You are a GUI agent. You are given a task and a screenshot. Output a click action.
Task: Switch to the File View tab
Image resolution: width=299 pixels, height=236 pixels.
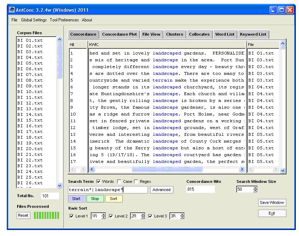151,34
